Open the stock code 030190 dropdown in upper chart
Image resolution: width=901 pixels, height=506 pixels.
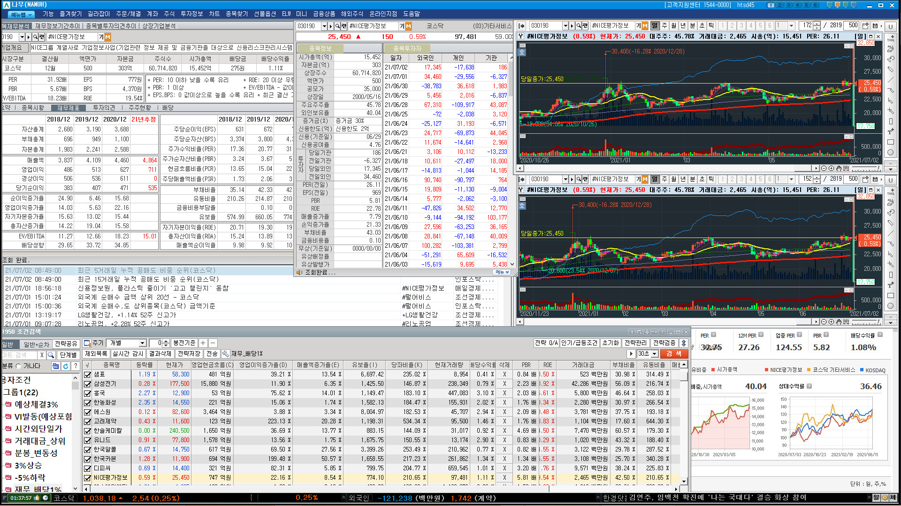coord(565,26)
